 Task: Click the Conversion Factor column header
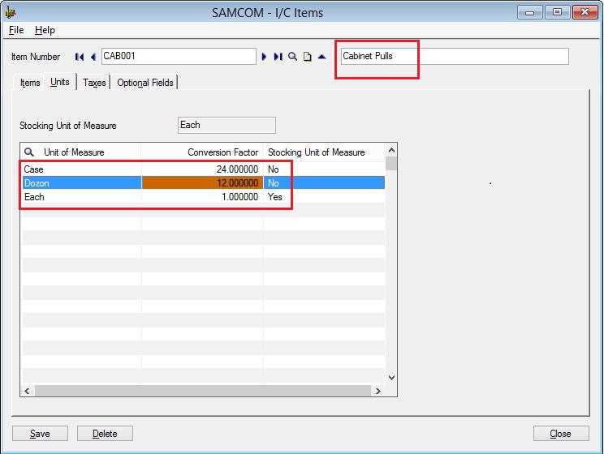pos(202,152)
